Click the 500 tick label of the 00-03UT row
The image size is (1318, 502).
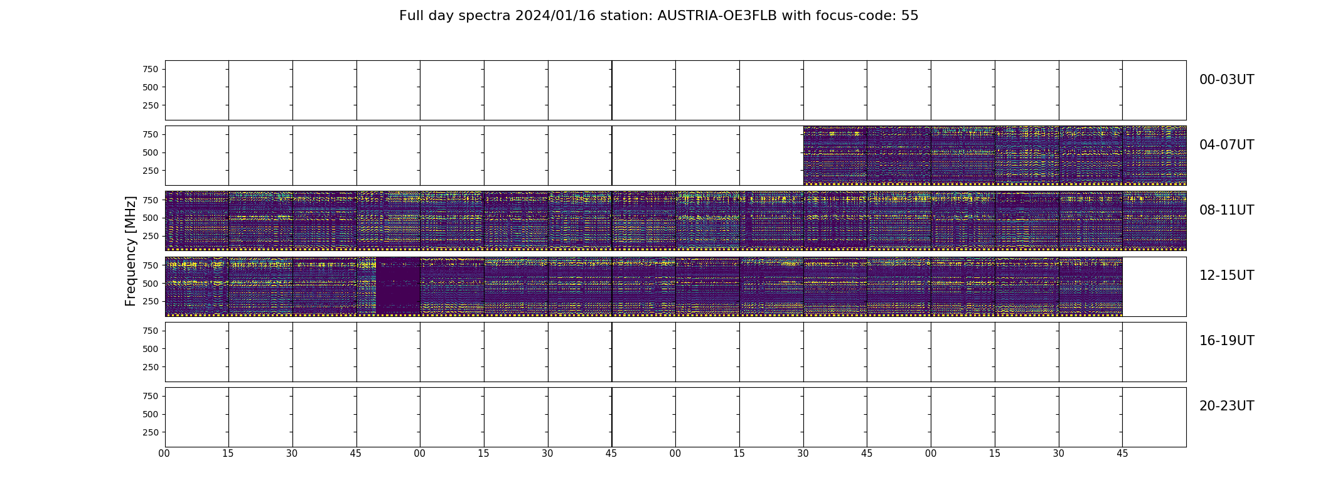151,87
